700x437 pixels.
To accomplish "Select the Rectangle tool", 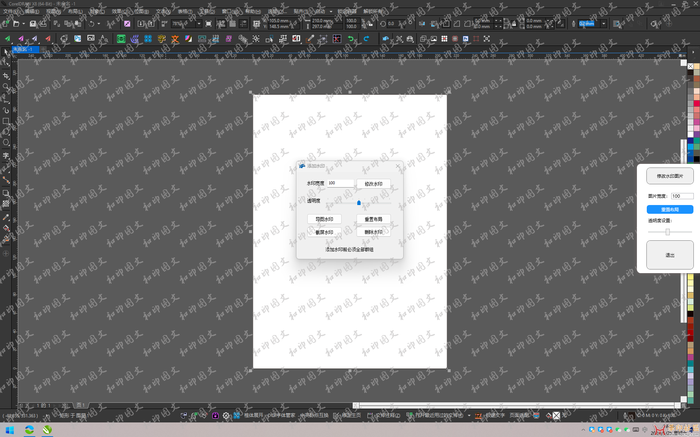I will click(x=6, y=121).
